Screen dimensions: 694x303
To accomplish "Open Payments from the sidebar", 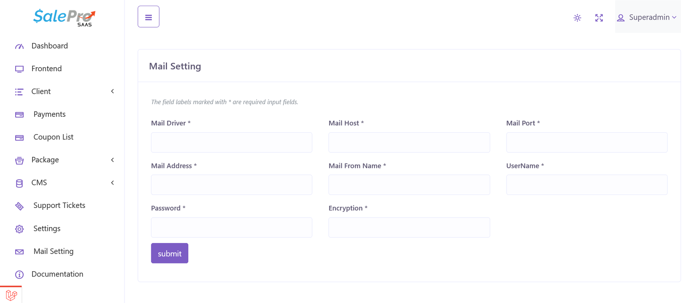I will pos(49,114).
